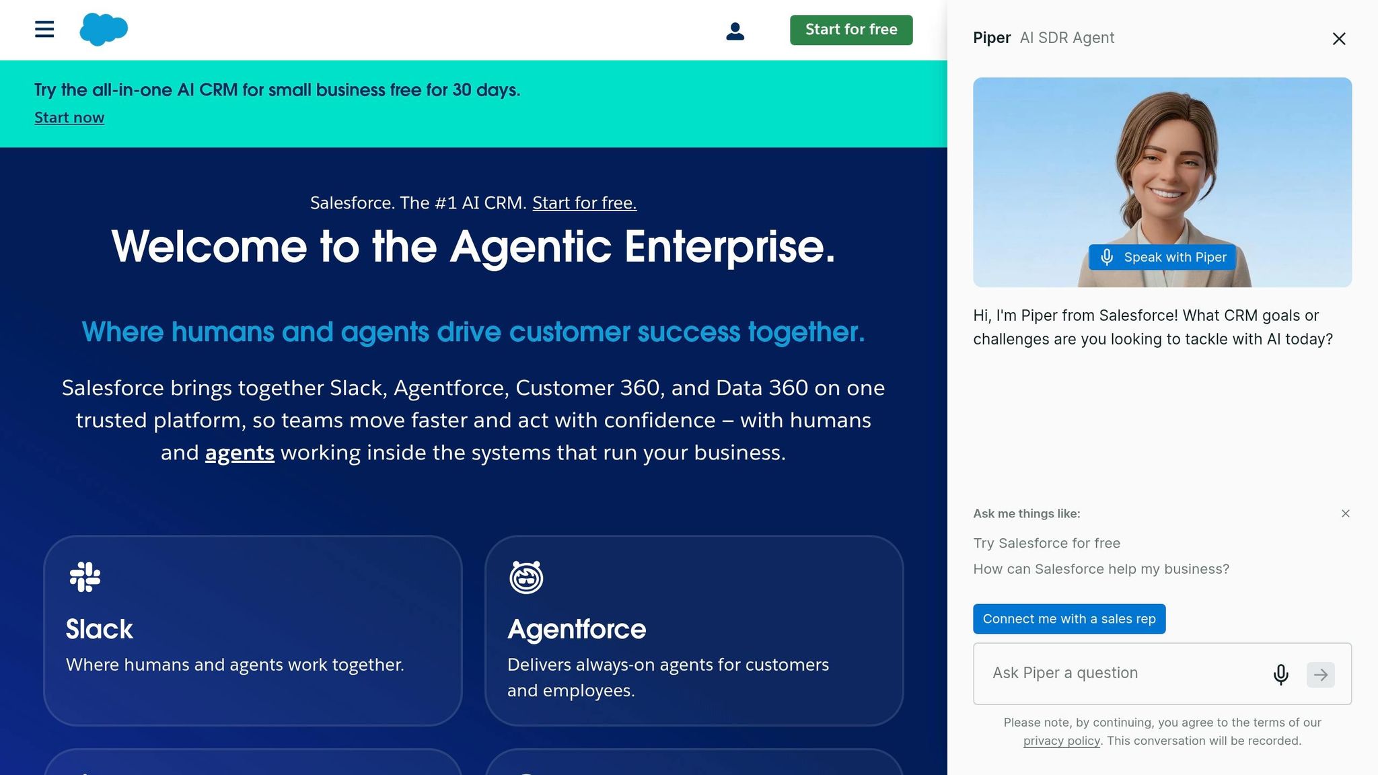Click the Agentforce robot icon
The height and width of the screenshot is (775, 1378).
pos(527,577)
